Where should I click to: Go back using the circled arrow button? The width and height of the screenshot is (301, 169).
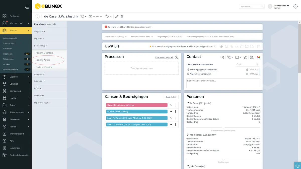coord(37,17)
